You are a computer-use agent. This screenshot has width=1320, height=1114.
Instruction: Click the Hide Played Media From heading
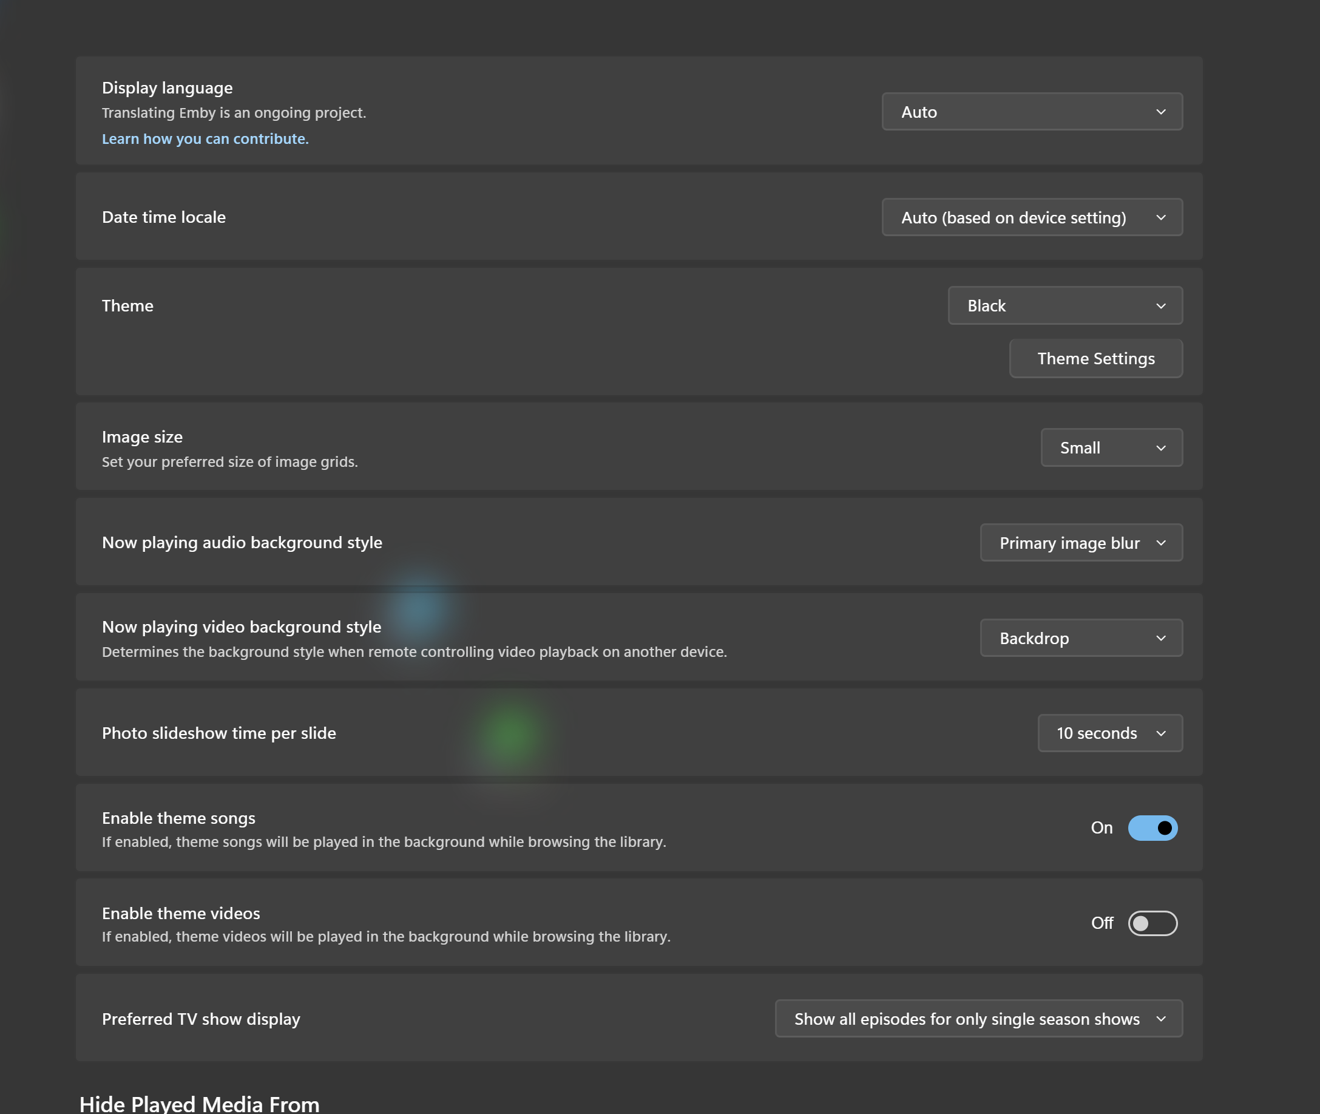click(199, 1103)
